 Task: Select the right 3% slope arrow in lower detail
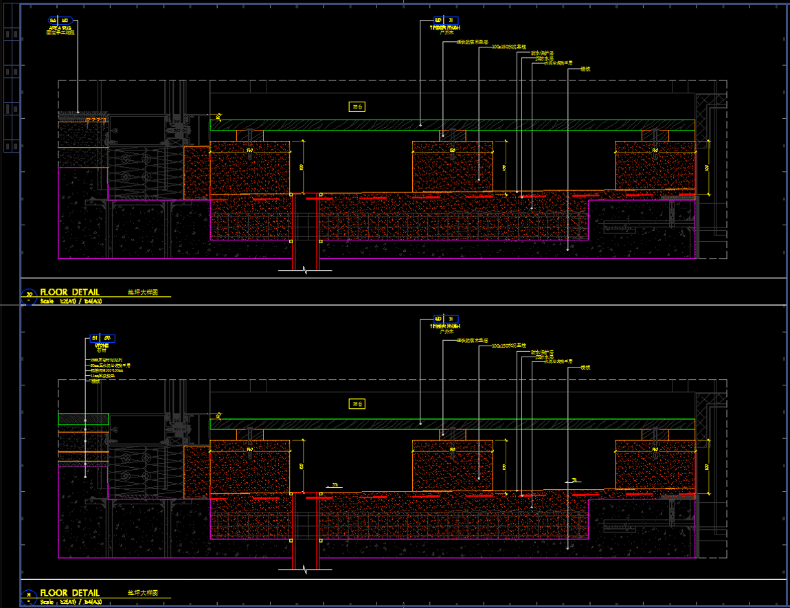(574, 482)
